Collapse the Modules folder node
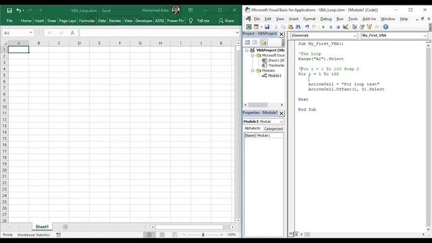 pos(252,70)
